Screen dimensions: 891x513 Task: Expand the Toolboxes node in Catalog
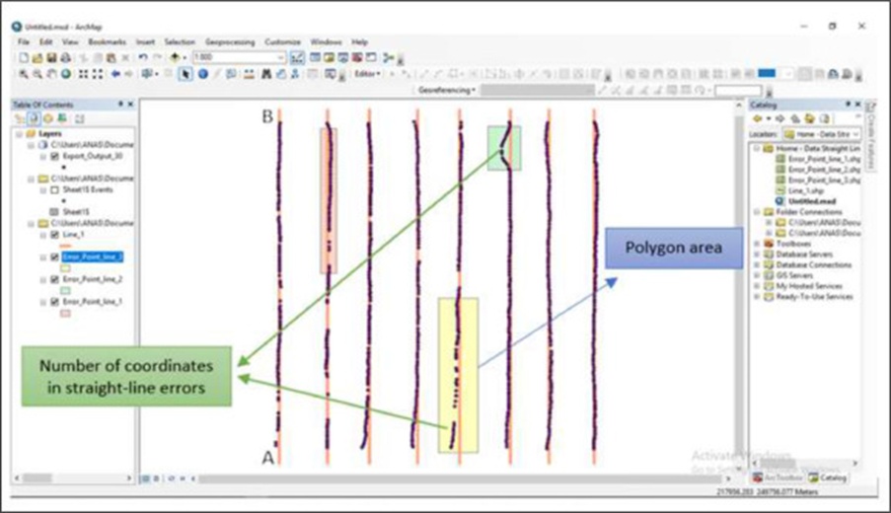[x=757, y=244]
